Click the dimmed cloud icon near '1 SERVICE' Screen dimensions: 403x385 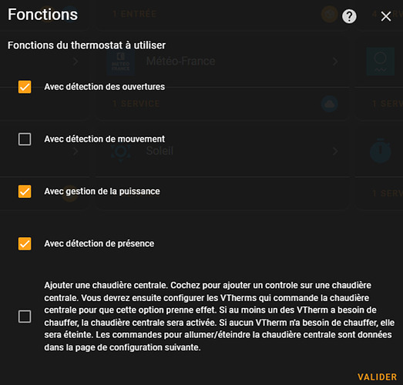[x=329, y=104]
